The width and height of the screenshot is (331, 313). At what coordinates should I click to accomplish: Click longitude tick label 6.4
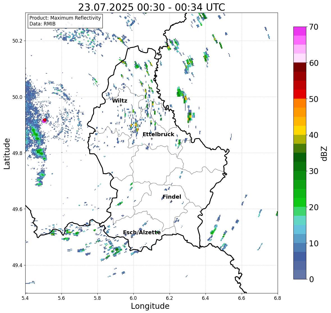pos(206,298)
